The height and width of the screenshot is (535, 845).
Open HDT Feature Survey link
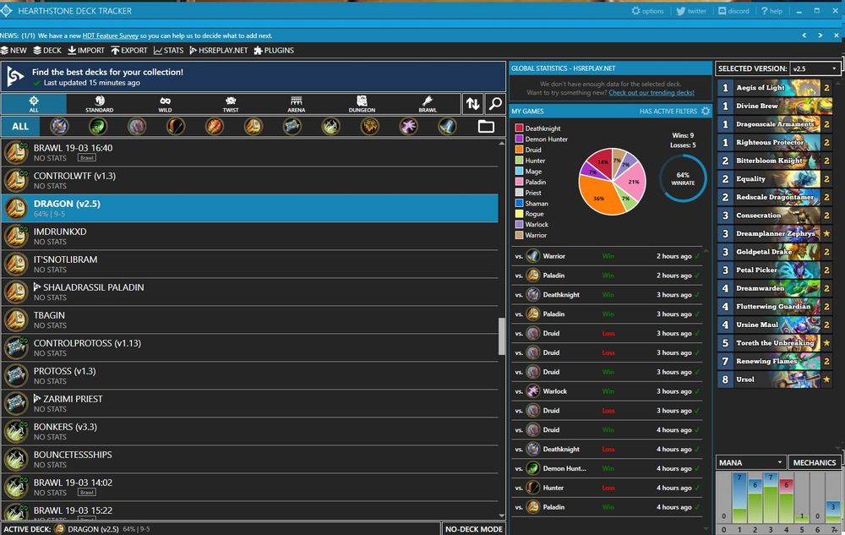[111, 35]
